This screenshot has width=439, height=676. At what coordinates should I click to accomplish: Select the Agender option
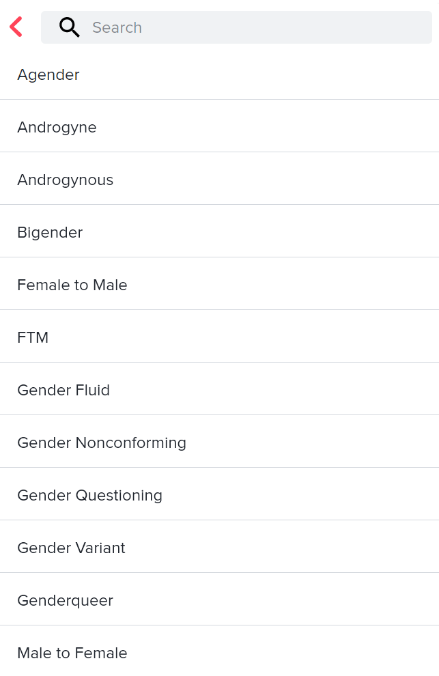(x=48, y=75)
